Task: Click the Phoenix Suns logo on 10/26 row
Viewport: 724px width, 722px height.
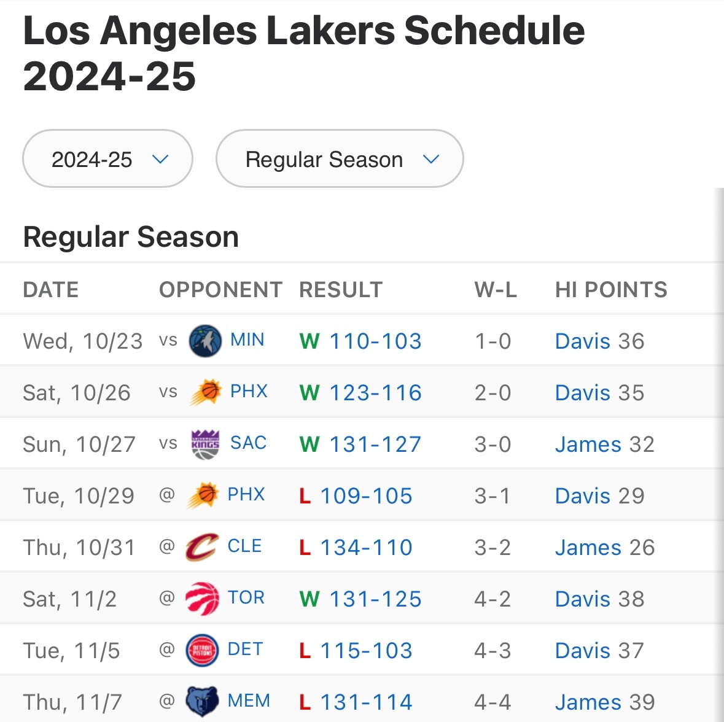Action: click(x=205, y=392)
